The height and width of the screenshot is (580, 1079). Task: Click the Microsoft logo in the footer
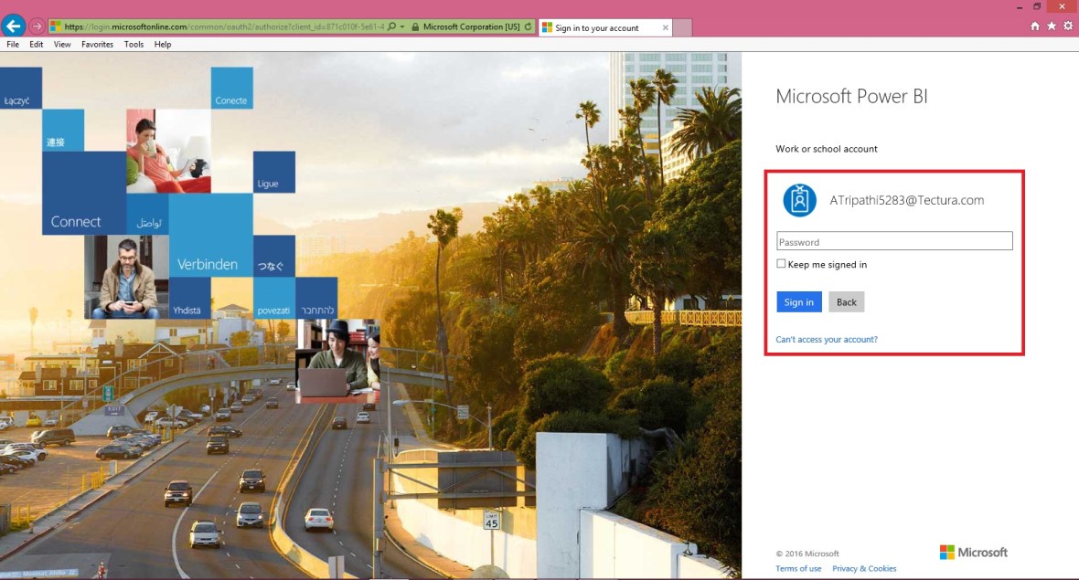pyautogui.click(x=975, y=552)
